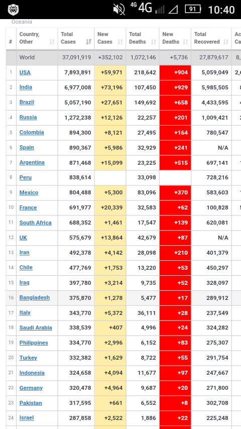Viewport: 241px width, 429px height.
Task: Tap the lion shield notification icon
Action: point(13,10)
